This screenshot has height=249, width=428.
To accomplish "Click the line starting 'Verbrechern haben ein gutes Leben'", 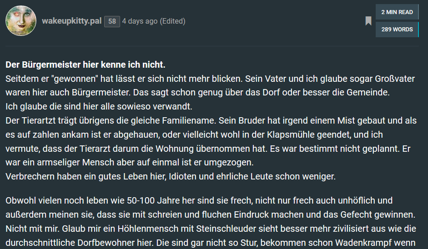I will coord(171,176).
